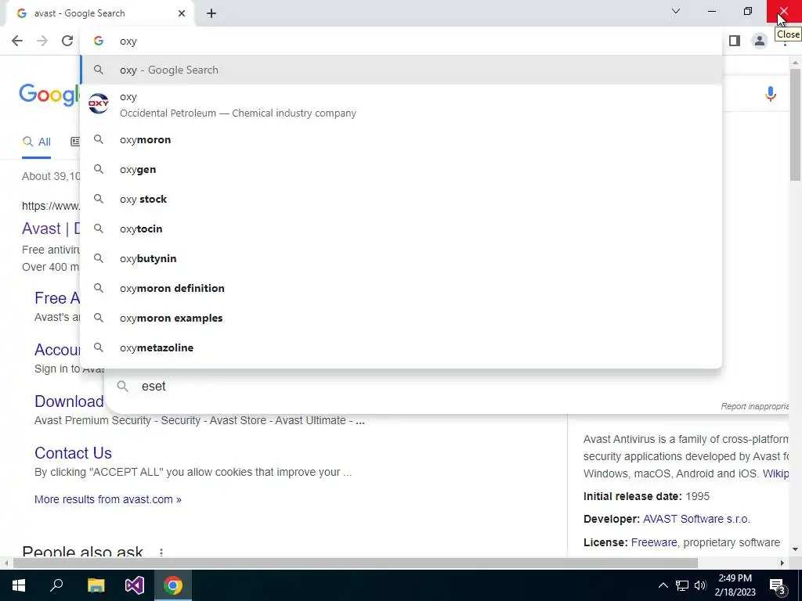
Task: Open File Explorer from the taskbar
Action: click(x=96, y=585)
